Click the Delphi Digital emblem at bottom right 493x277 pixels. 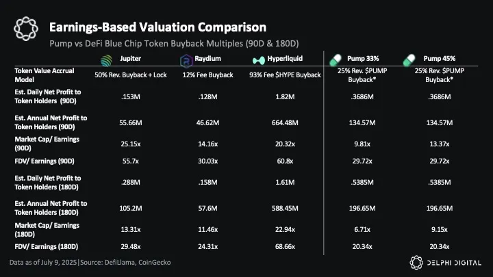coord(417,262)
